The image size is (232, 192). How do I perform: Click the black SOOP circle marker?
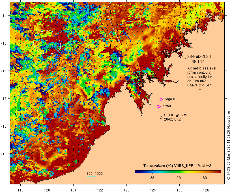[x=161, y=117]
